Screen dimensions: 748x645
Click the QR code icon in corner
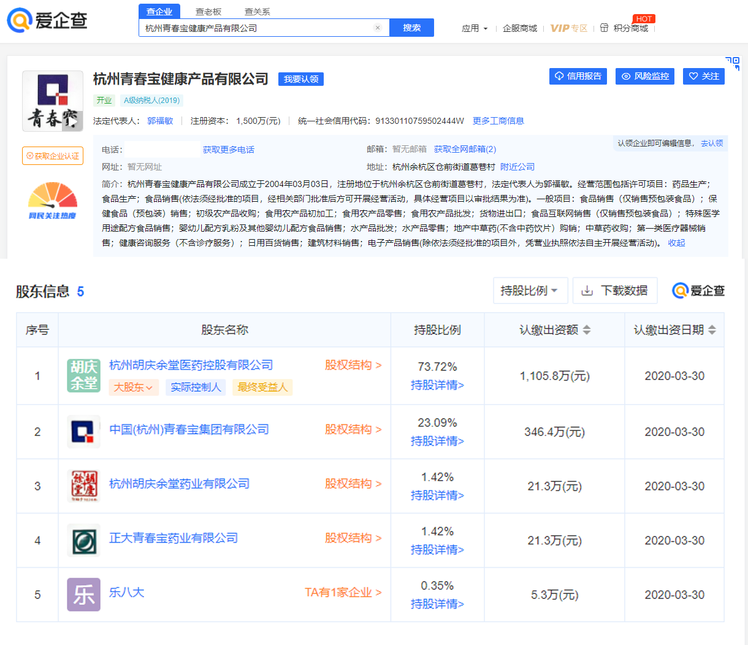[733, 63]
